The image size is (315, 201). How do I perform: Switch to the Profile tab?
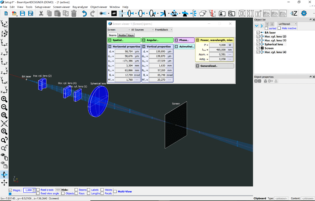coord(122,35)
